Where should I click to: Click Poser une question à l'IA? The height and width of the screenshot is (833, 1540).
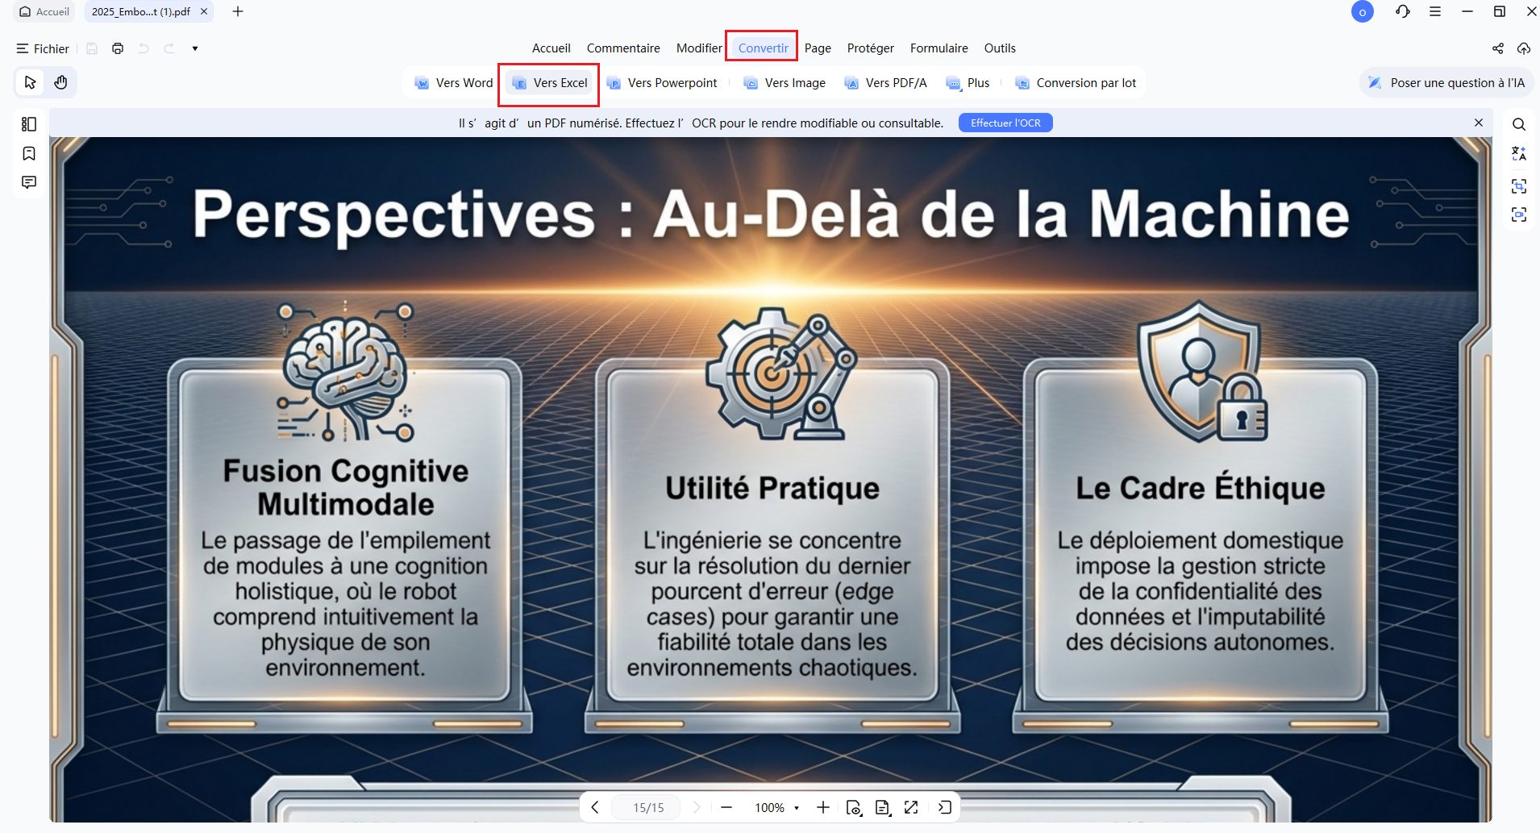[1446, 83]
